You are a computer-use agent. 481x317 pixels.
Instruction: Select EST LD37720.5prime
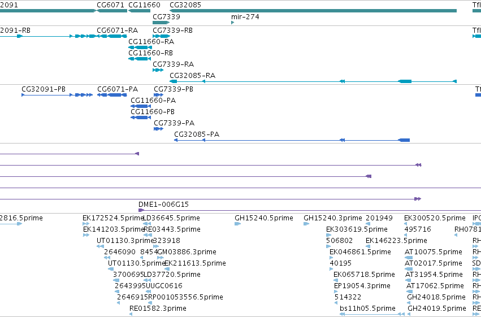172,275
